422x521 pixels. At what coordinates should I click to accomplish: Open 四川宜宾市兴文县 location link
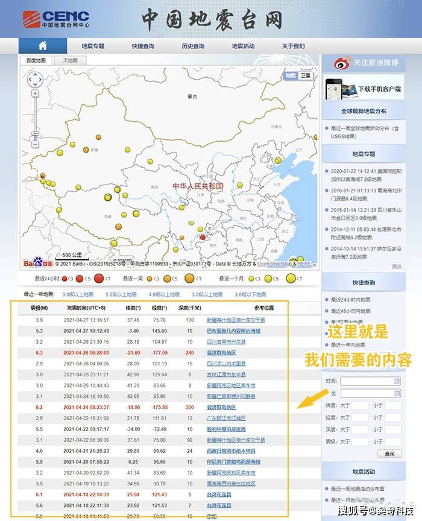pyautogui.click(x=226, y=342)
